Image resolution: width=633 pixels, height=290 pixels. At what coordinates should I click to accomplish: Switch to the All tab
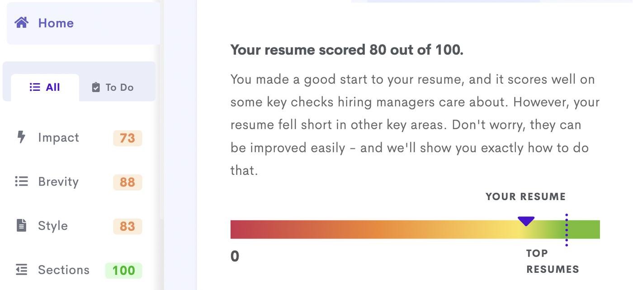[x=45, y=87]
